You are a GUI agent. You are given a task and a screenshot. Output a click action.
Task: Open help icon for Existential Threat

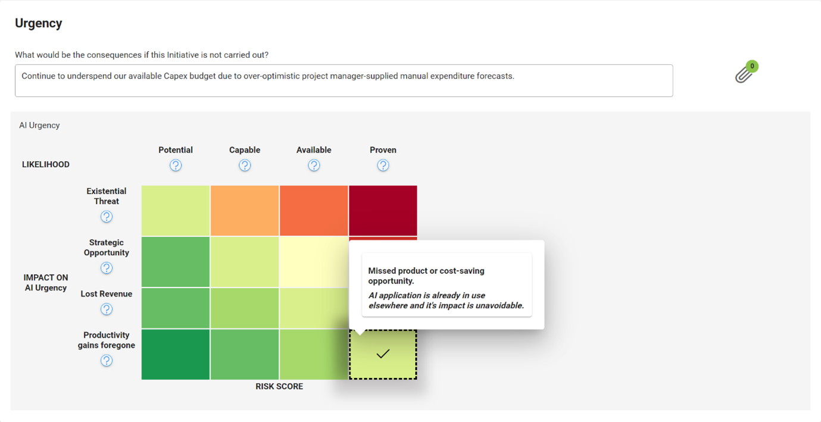[x=107, y=217]
